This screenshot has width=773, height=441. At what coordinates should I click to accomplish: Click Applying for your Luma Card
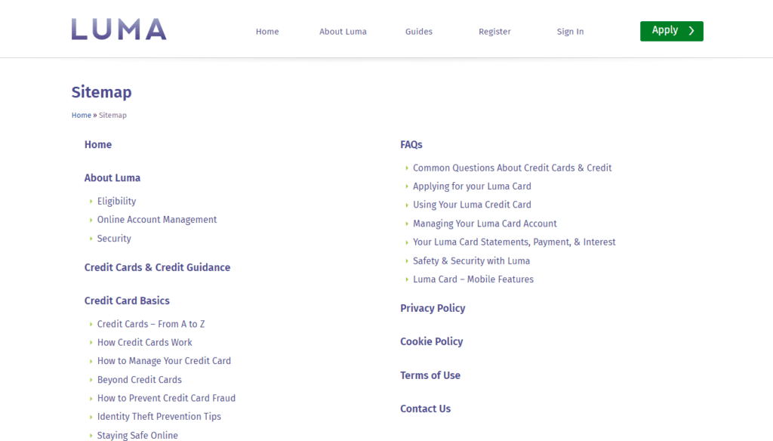(x=472, y=186)
